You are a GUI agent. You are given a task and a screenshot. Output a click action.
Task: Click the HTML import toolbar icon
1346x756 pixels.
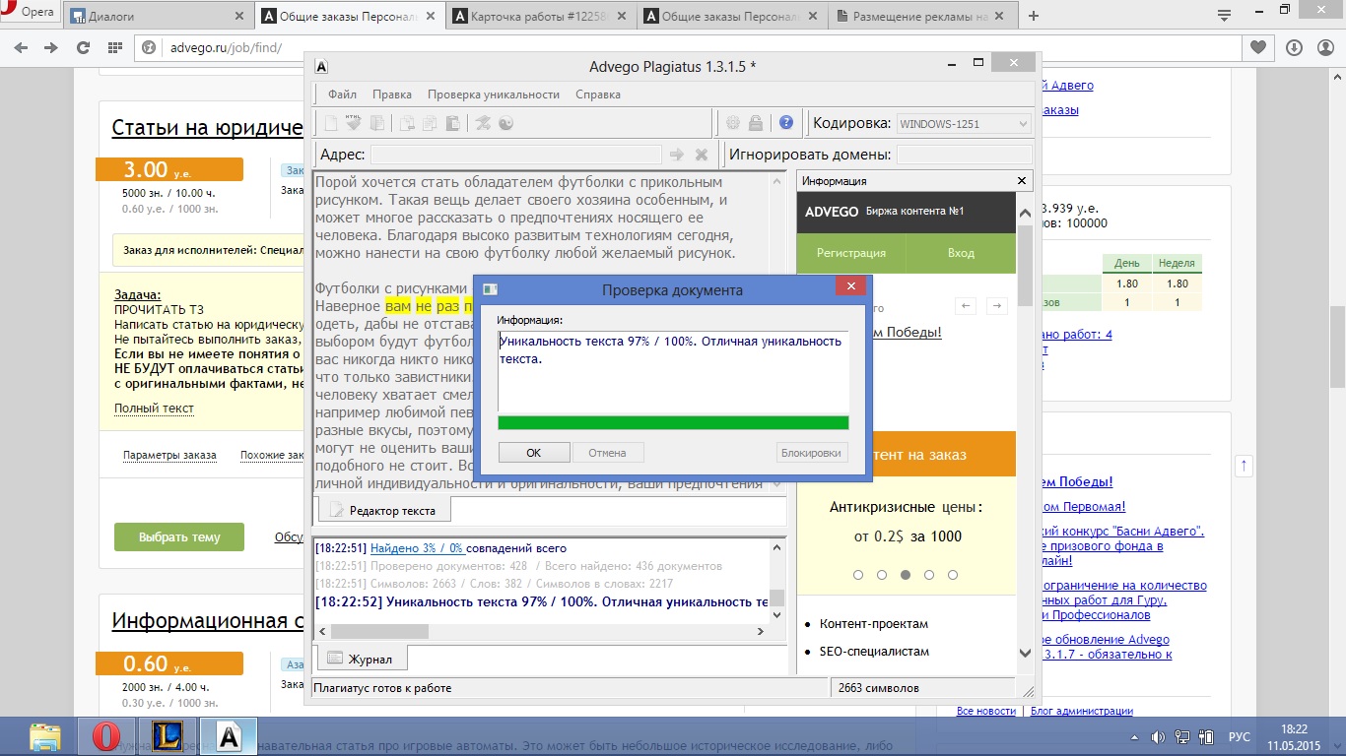pyautogui.click(x=354, y=123)
